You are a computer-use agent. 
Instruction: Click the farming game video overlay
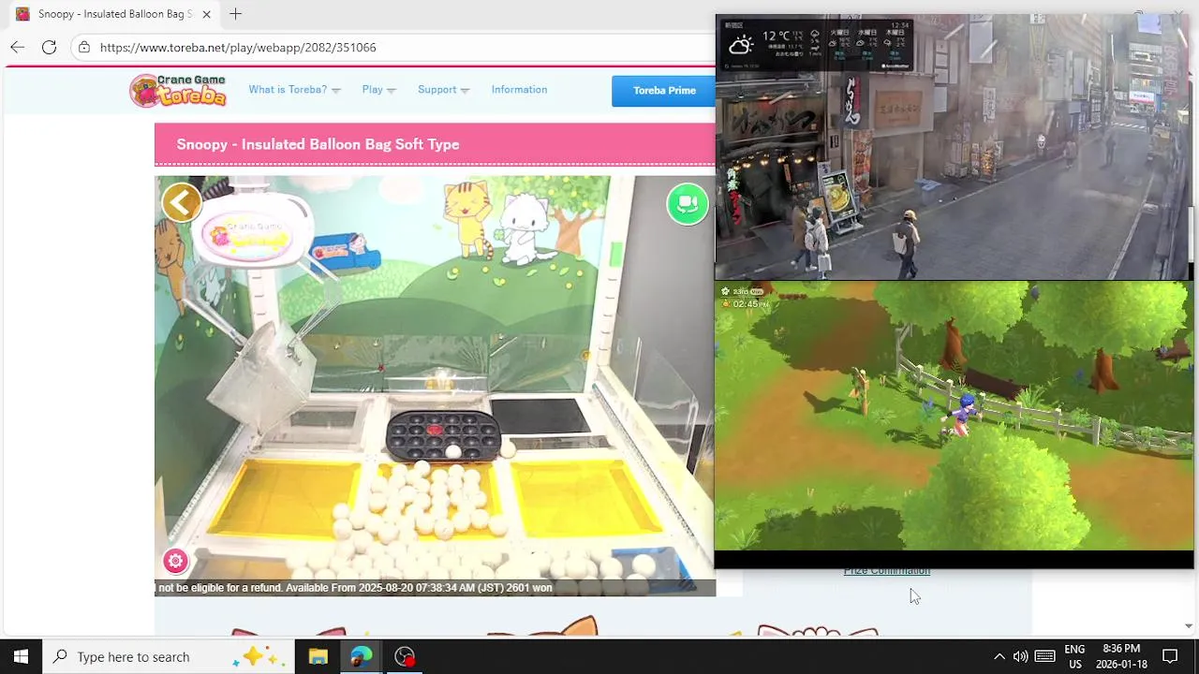[954, 416]
